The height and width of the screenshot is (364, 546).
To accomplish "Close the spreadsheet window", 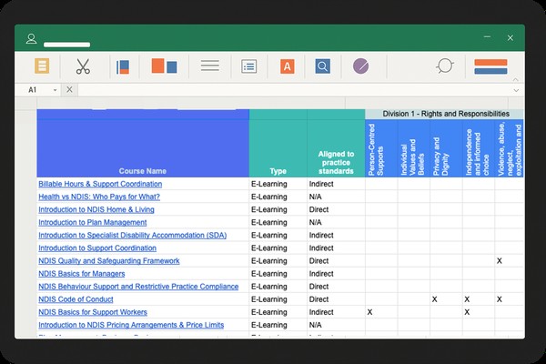I will (511, 38).
